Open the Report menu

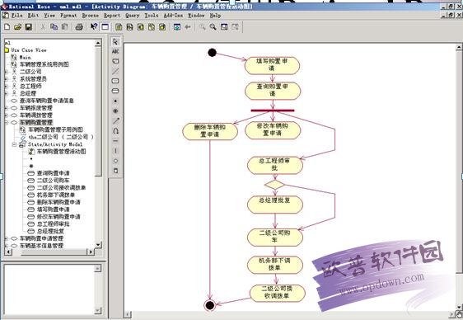click(x=112, y=16)
